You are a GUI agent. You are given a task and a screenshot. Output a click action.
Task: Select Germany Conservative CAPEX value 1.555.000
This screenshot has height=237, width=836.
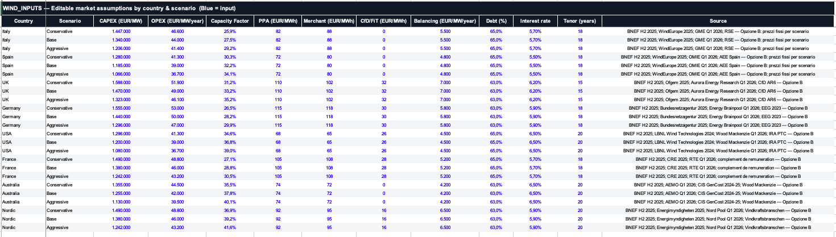point(121,108)
